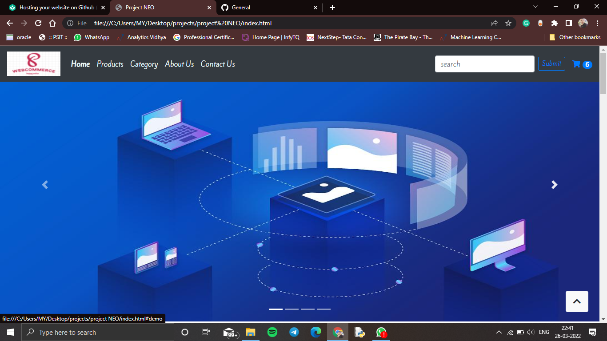Image resolution: width=607 pixels, height=341 pixels.
Task: Click the ENG language indicator
Action: point(544,332)
